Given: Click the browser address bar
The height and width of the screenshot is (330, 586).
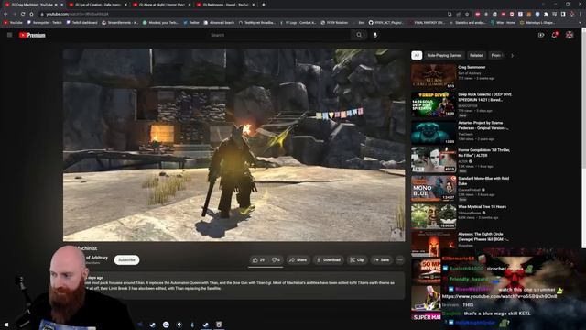Looking at the screenshot, I should click(243, 14).
